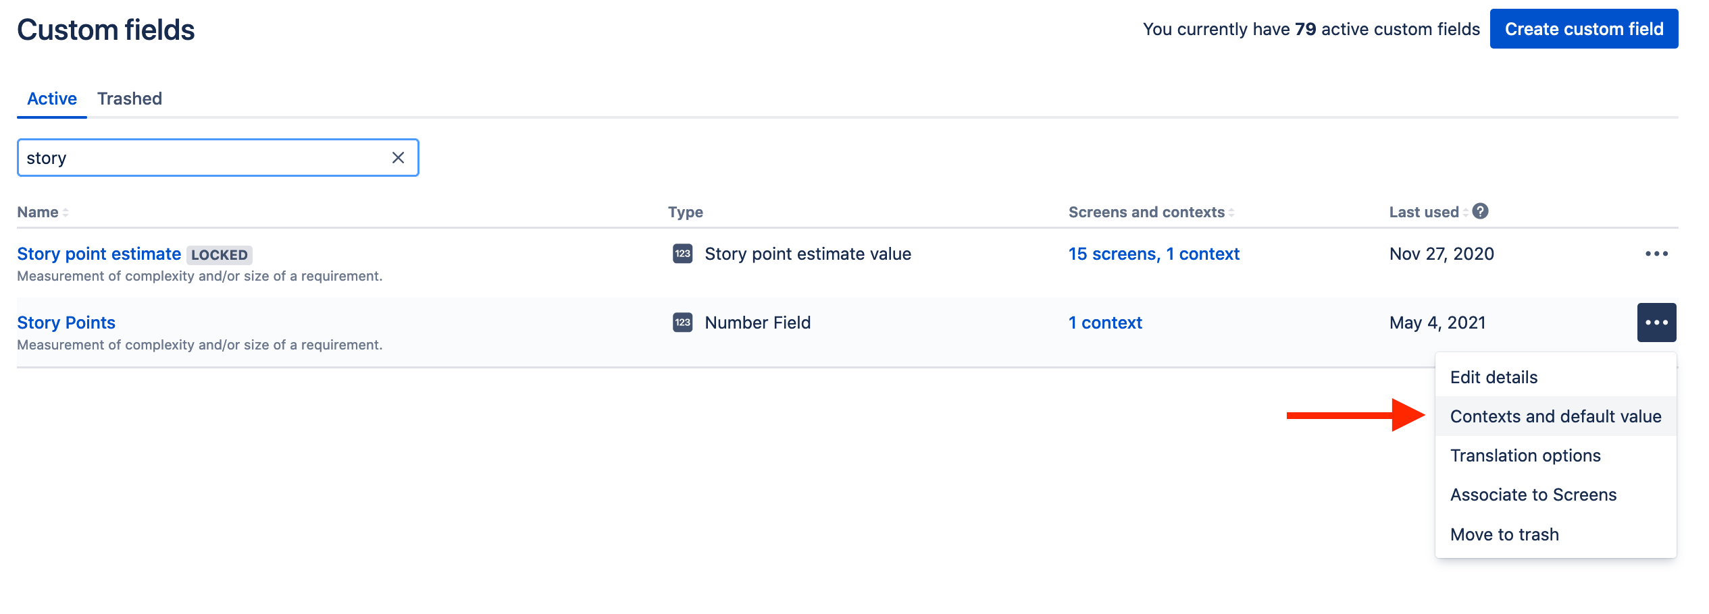The height and width of the screenshot is (614, 1709).
Task: Open 15 screens, 1 context link
Action: click(1154, 254)
